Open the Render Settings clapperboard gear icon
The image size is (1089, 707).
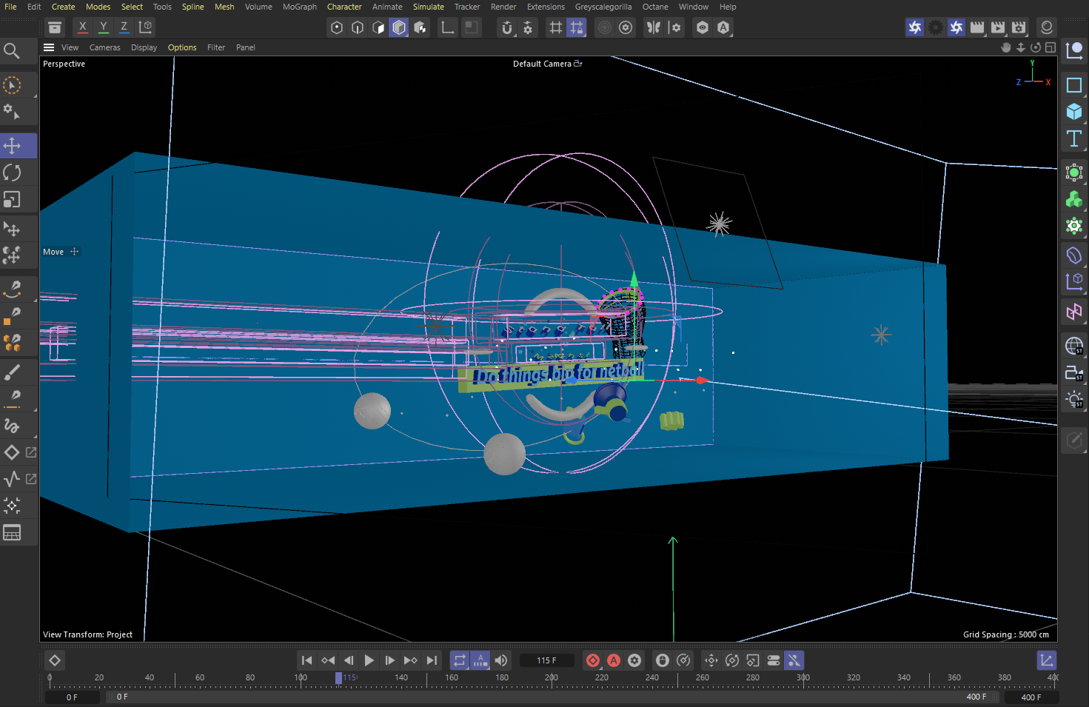click(x=1019, y=27)
